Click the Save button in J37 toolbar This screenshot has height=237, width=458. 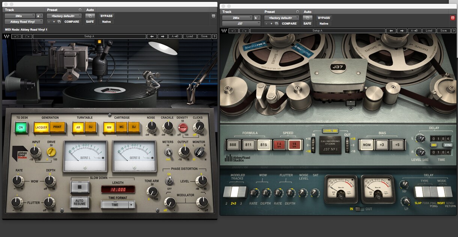pyautogui.click(x=443, y=31)
